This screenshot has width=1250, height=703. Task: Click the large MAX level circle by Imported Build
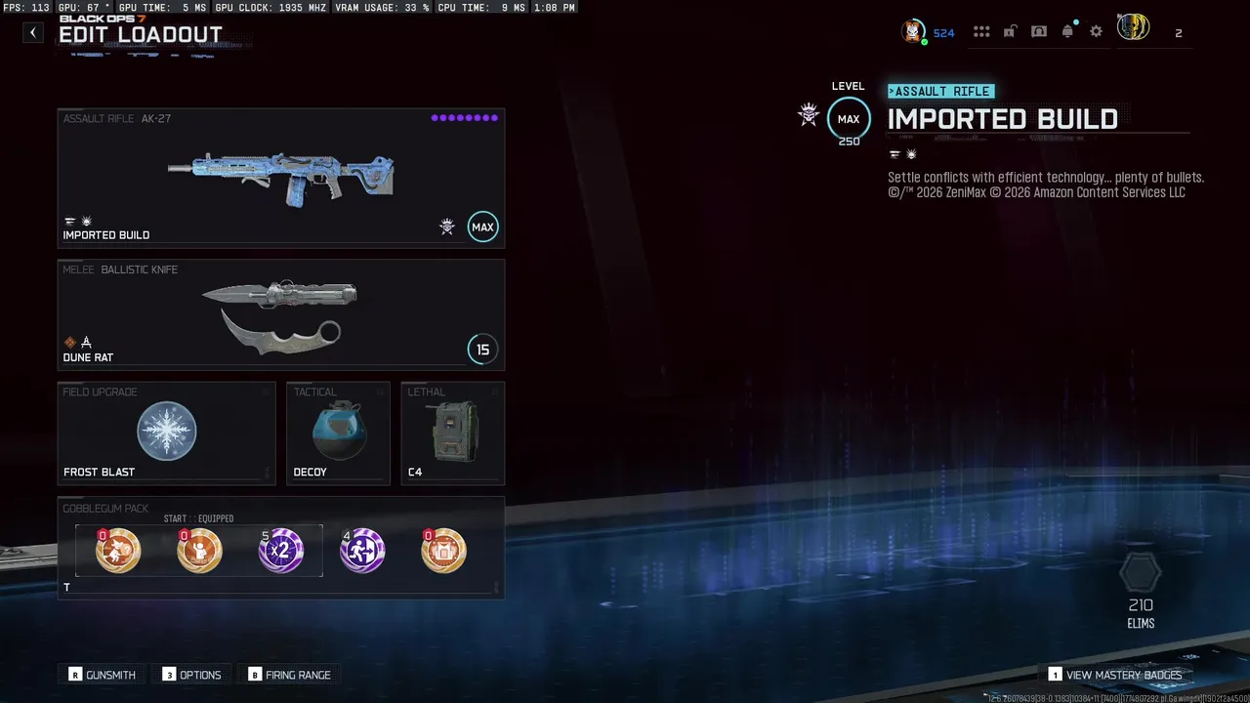849,119
